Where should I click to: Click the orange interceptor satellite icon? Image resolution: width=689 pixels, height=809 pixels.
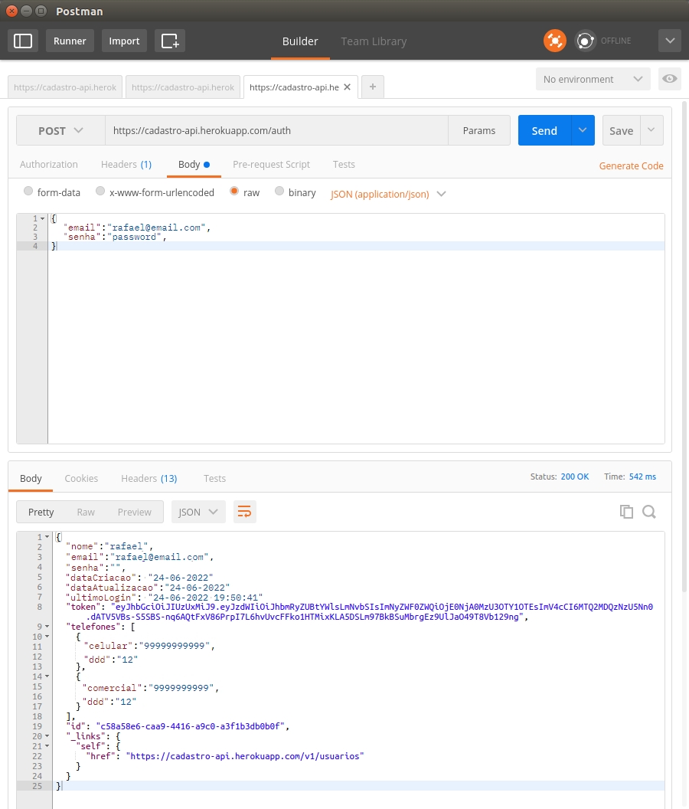[555, 41]
